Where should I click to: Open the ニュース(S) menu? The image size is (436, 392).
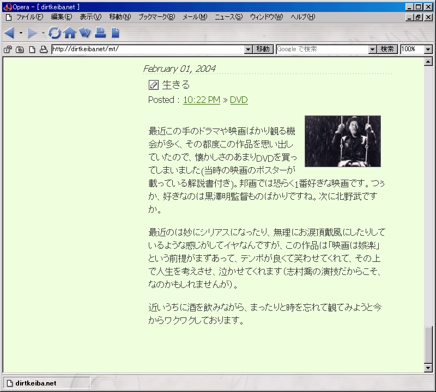coord(228,17)
